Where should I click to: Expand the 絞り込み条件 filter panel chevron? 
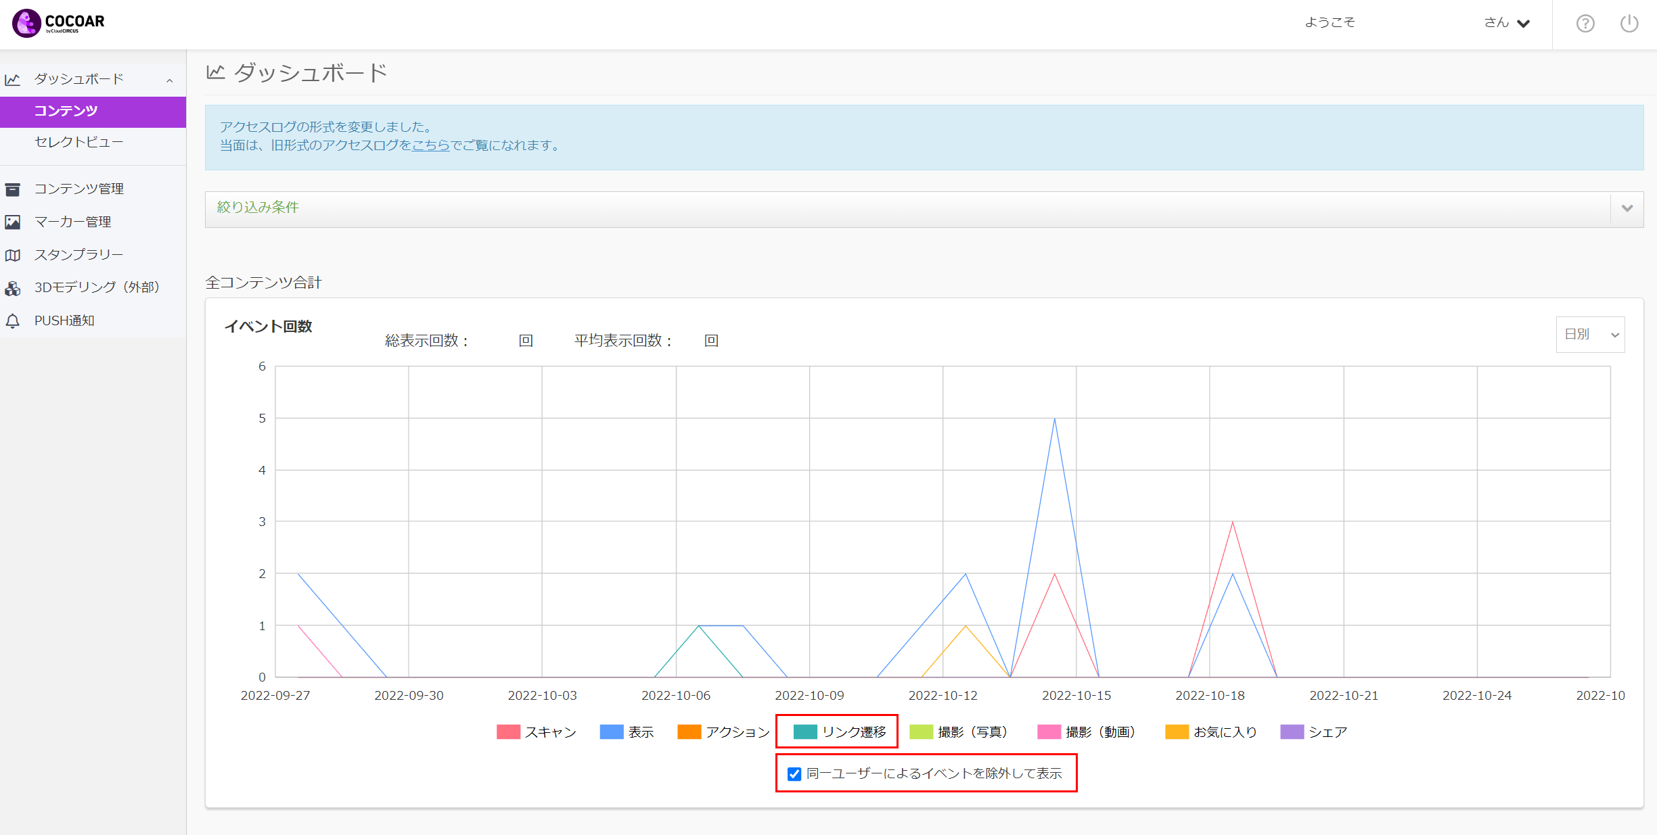coord(1627,208)
